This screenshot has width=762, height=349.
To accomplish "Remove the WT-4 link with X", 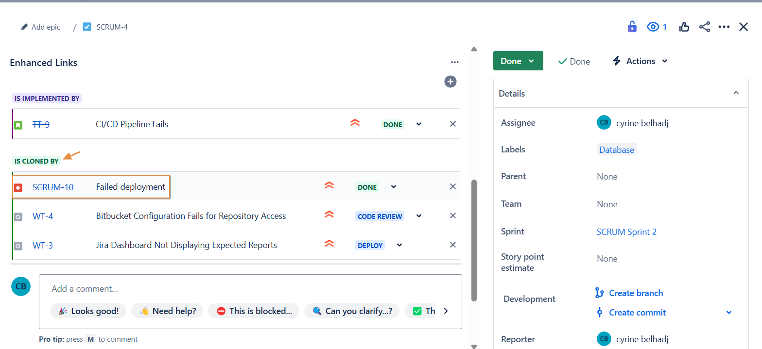I will [452, 216].
